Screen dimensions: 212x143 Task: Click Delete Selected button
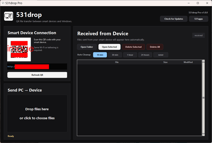[x=134, y=47]
